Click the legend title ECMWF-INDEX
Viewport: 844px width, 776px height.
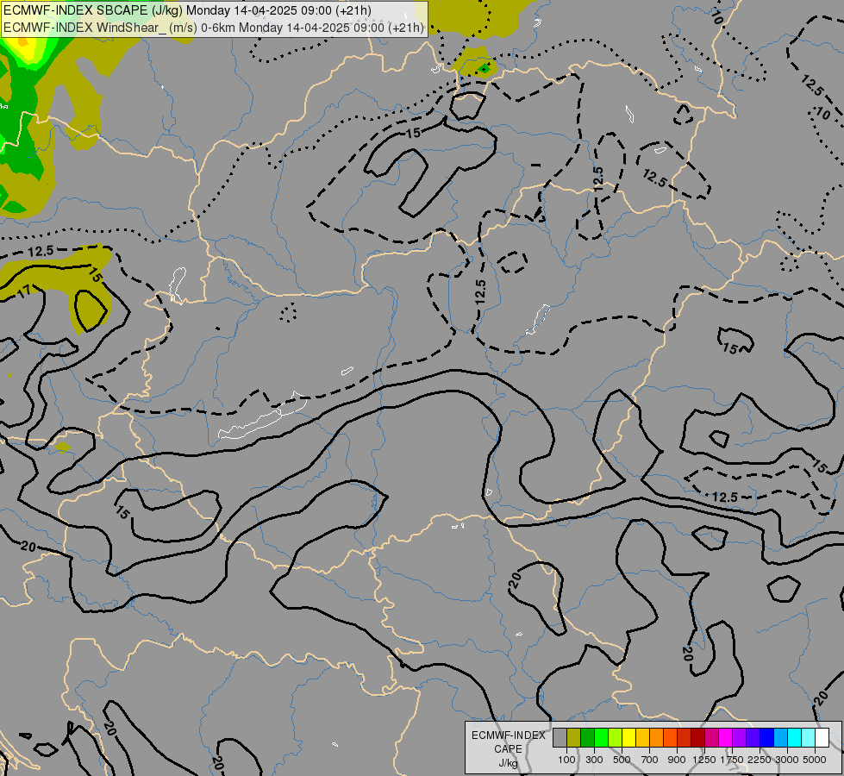(509, 735)
